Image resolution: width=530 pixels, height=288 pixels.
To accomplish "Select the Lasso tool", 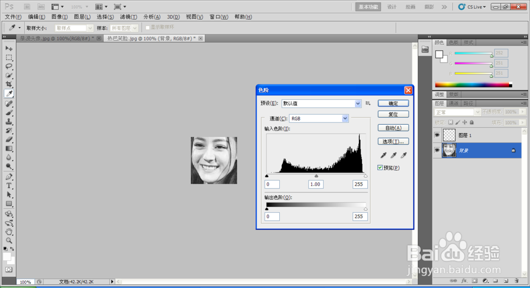I will tap(9, 66).
